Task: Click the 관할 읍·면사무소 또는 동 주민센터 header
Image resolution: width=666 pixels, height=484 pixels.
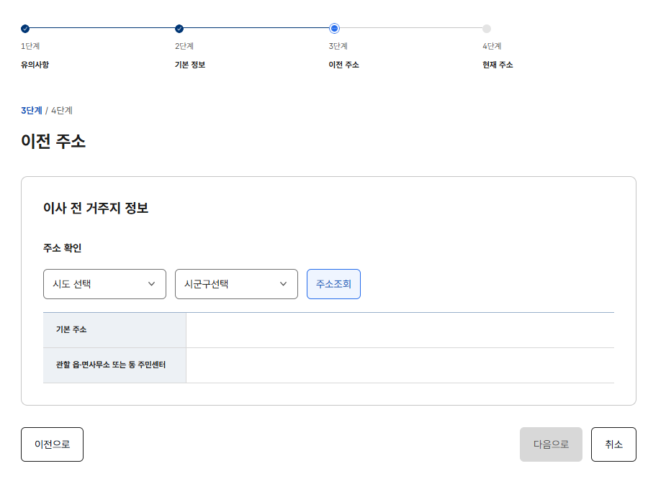Action: [114, 365]
